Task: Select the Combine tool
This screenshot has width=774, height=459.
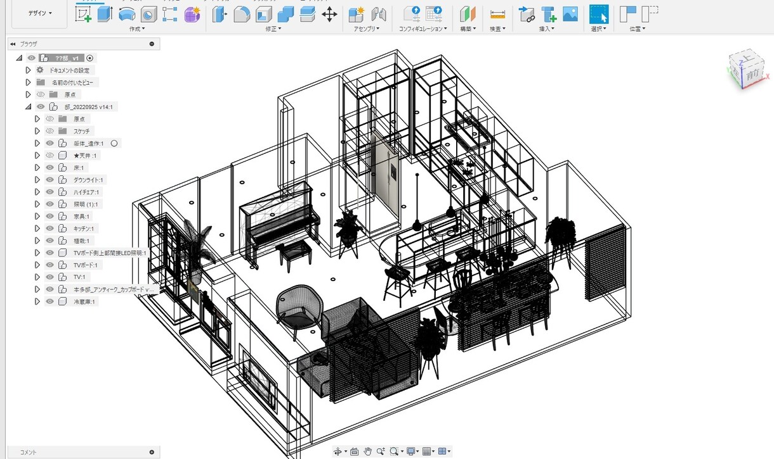Action: pos(285,14)
